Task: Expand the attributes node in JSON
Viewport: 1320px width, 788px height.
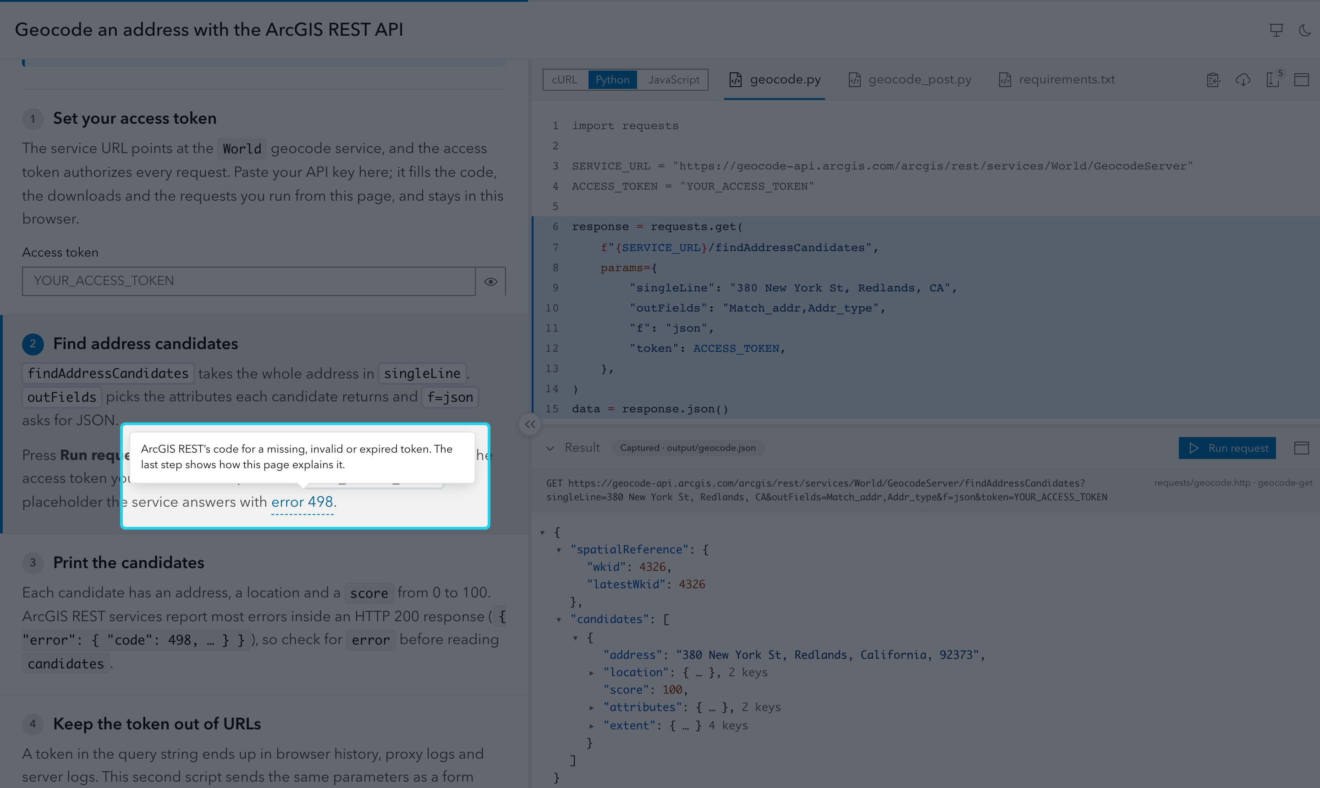Action: pos(591,707)
